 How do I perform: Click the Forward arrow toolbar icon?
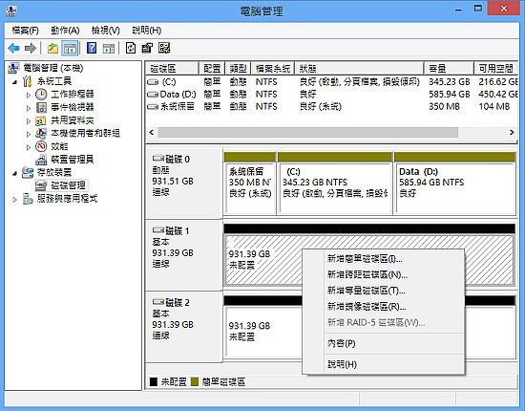pos(31,49)
